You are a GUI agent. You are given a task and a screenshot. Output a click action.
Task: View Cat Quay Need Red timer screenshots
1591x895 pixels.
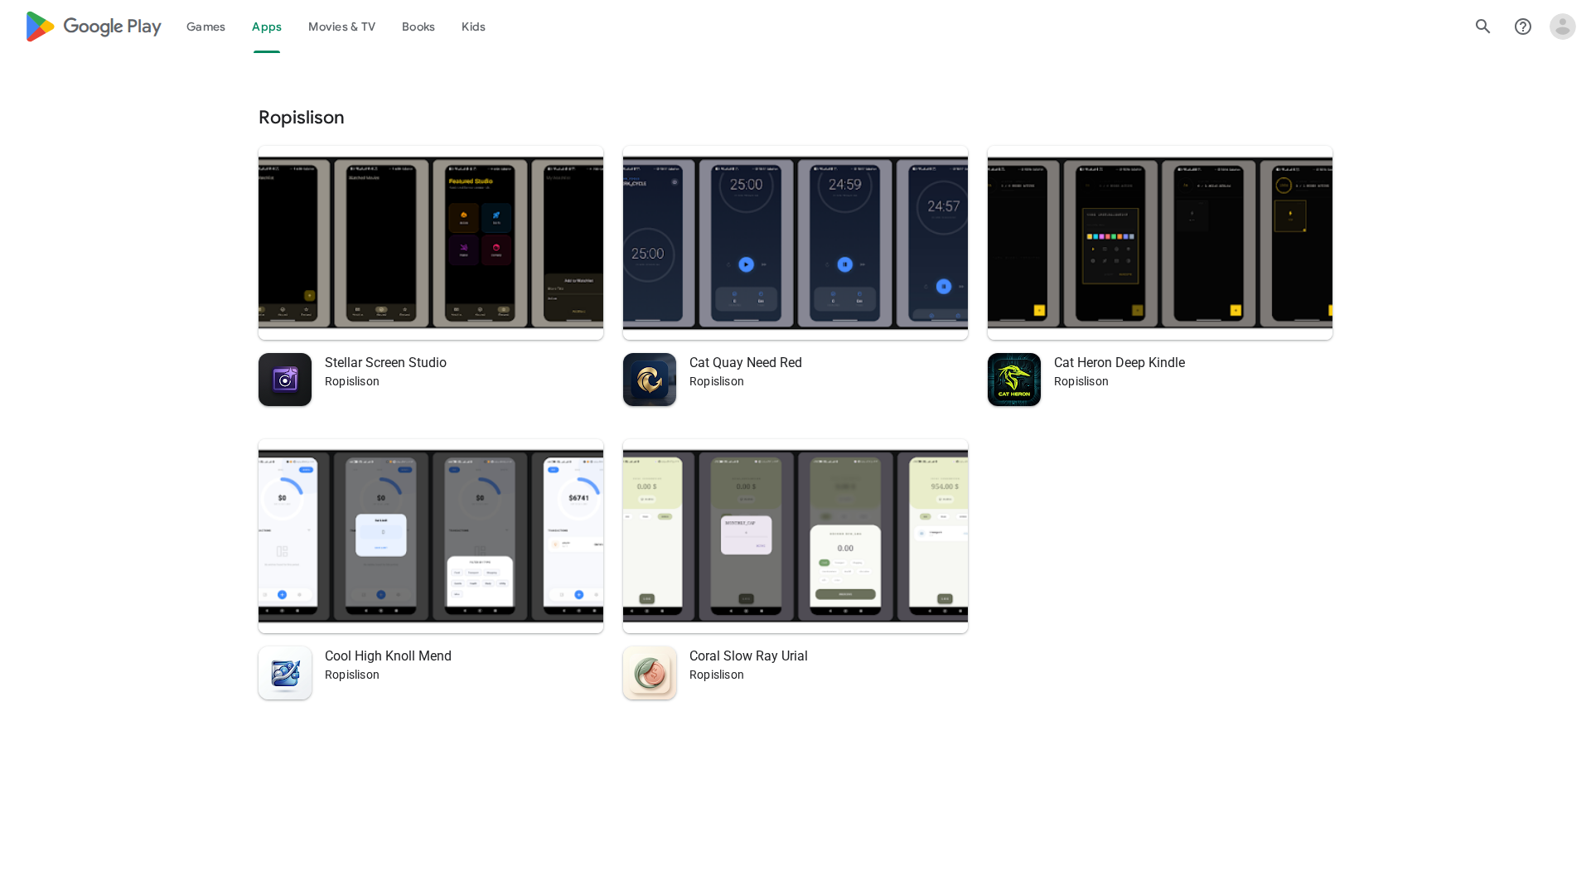(x=795, y=243)
